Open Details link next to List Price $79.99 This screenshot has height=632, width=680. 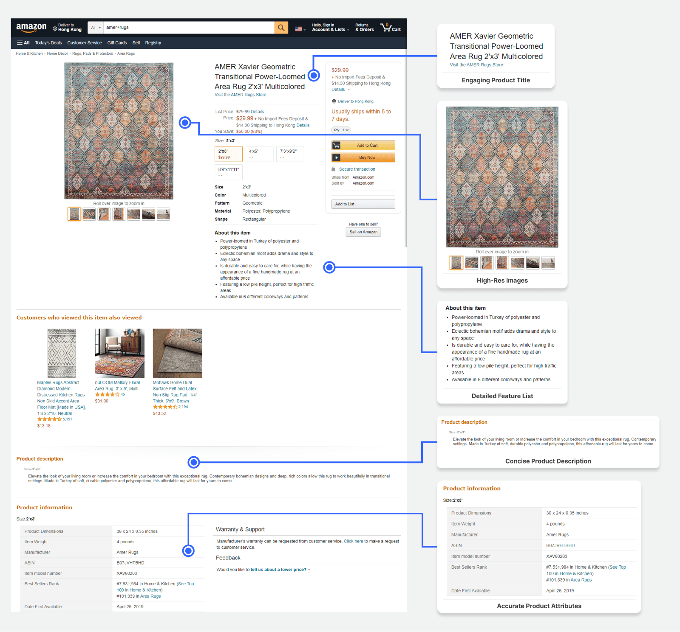pos(257,112)
